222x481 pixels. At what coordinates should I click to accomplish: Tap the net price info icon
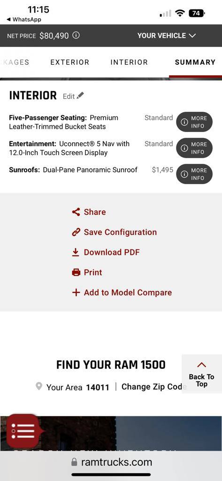coord(76,36)
